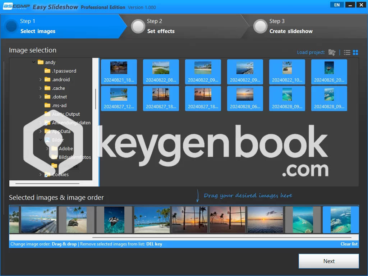Click the Step 2 circle indicator
Screen dimensions: 368x276
pyautogui.click(x=138, y=26)
